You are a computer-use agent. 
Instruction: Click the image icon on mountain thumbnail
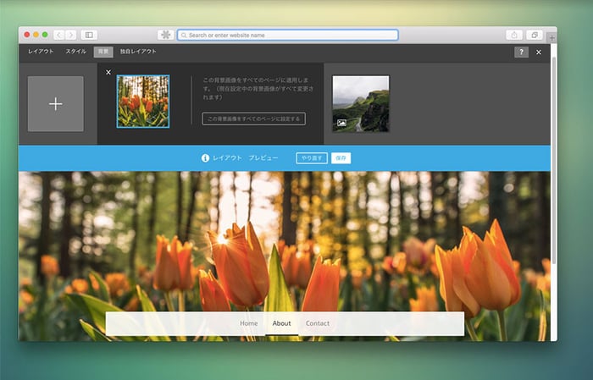(341, 123)
